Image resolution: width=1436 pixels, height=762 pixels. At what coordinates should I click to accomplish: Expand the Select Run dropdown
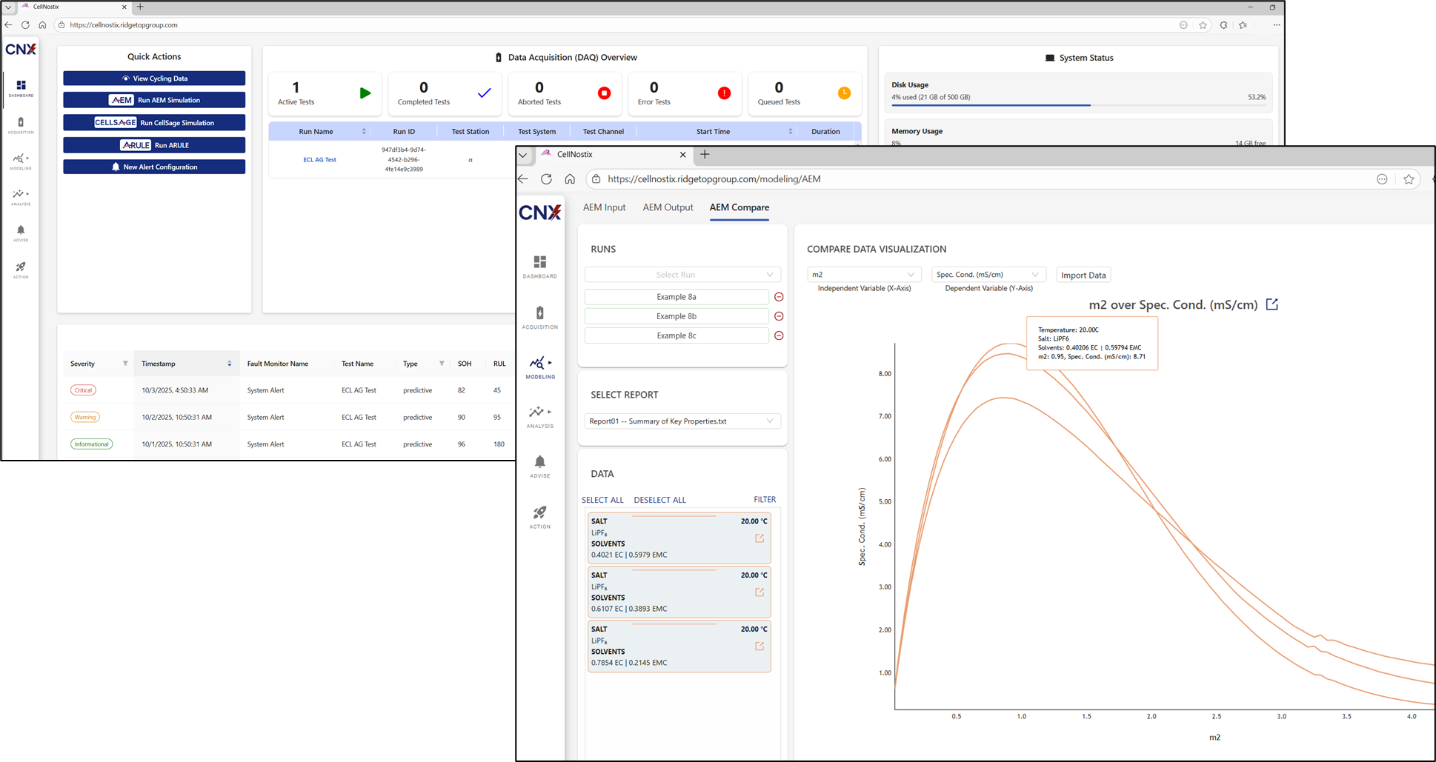click(682, 275)
